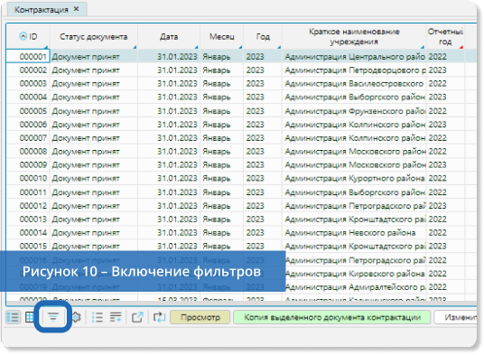This screenshot has width=484, height=355.
Task: Open filter triangle on Год header
Action: (279, 47)
